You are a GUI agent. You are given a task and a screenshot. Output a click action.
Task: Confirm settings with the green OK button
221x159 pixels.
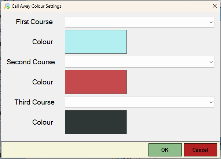pyautogui.click(x=165, y=150)
